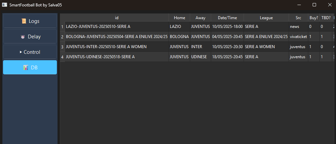
Task: Open the Logs panel
Action: 30,21
